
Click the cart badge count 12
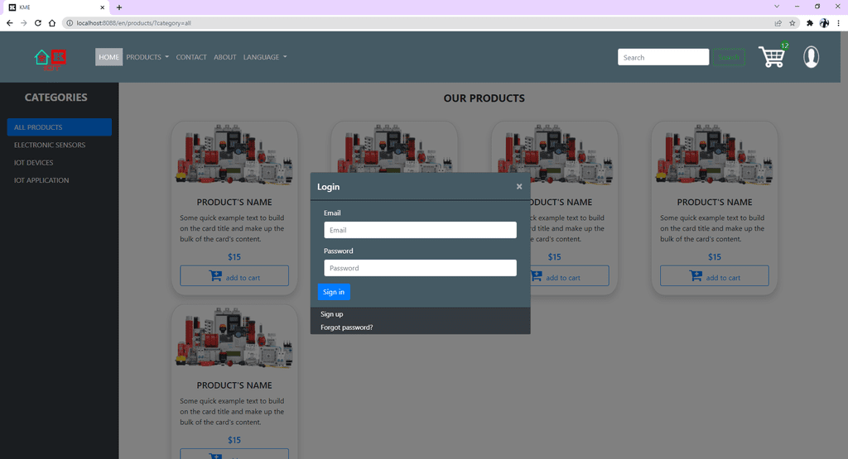784,46
